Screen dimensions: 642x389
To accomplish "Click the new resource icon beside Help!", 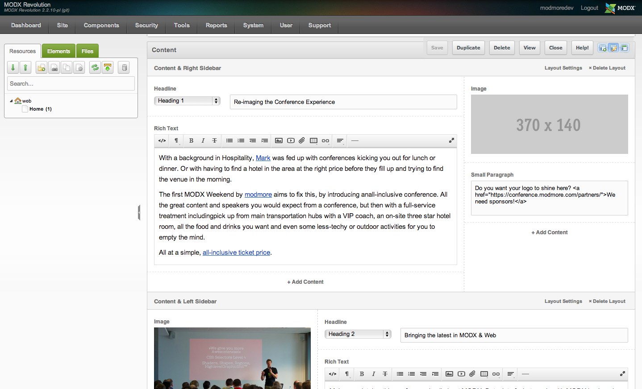I will tap(603, 48).
